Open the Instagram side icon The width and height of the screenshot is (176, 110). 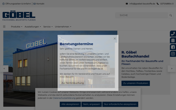(173, 54)
